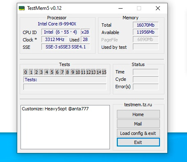Click the empty field below Tests:
This screenshot has height=162, width=187.
pos(65,87)
